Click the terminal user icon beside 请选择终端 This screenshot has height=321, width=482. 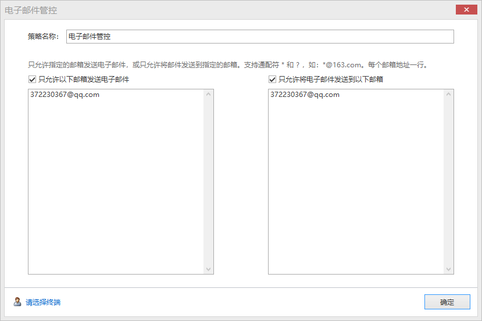point(17,302)
